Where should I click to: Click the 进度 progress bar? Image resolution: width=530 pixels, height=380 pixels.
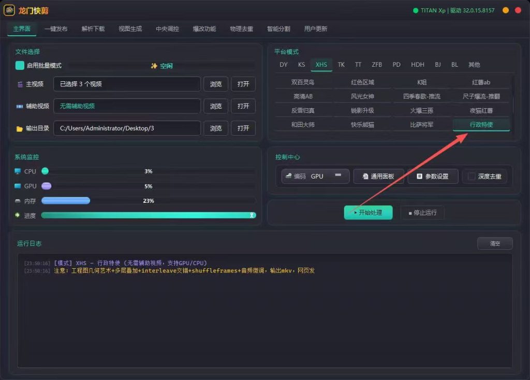(x=149, y=215)
